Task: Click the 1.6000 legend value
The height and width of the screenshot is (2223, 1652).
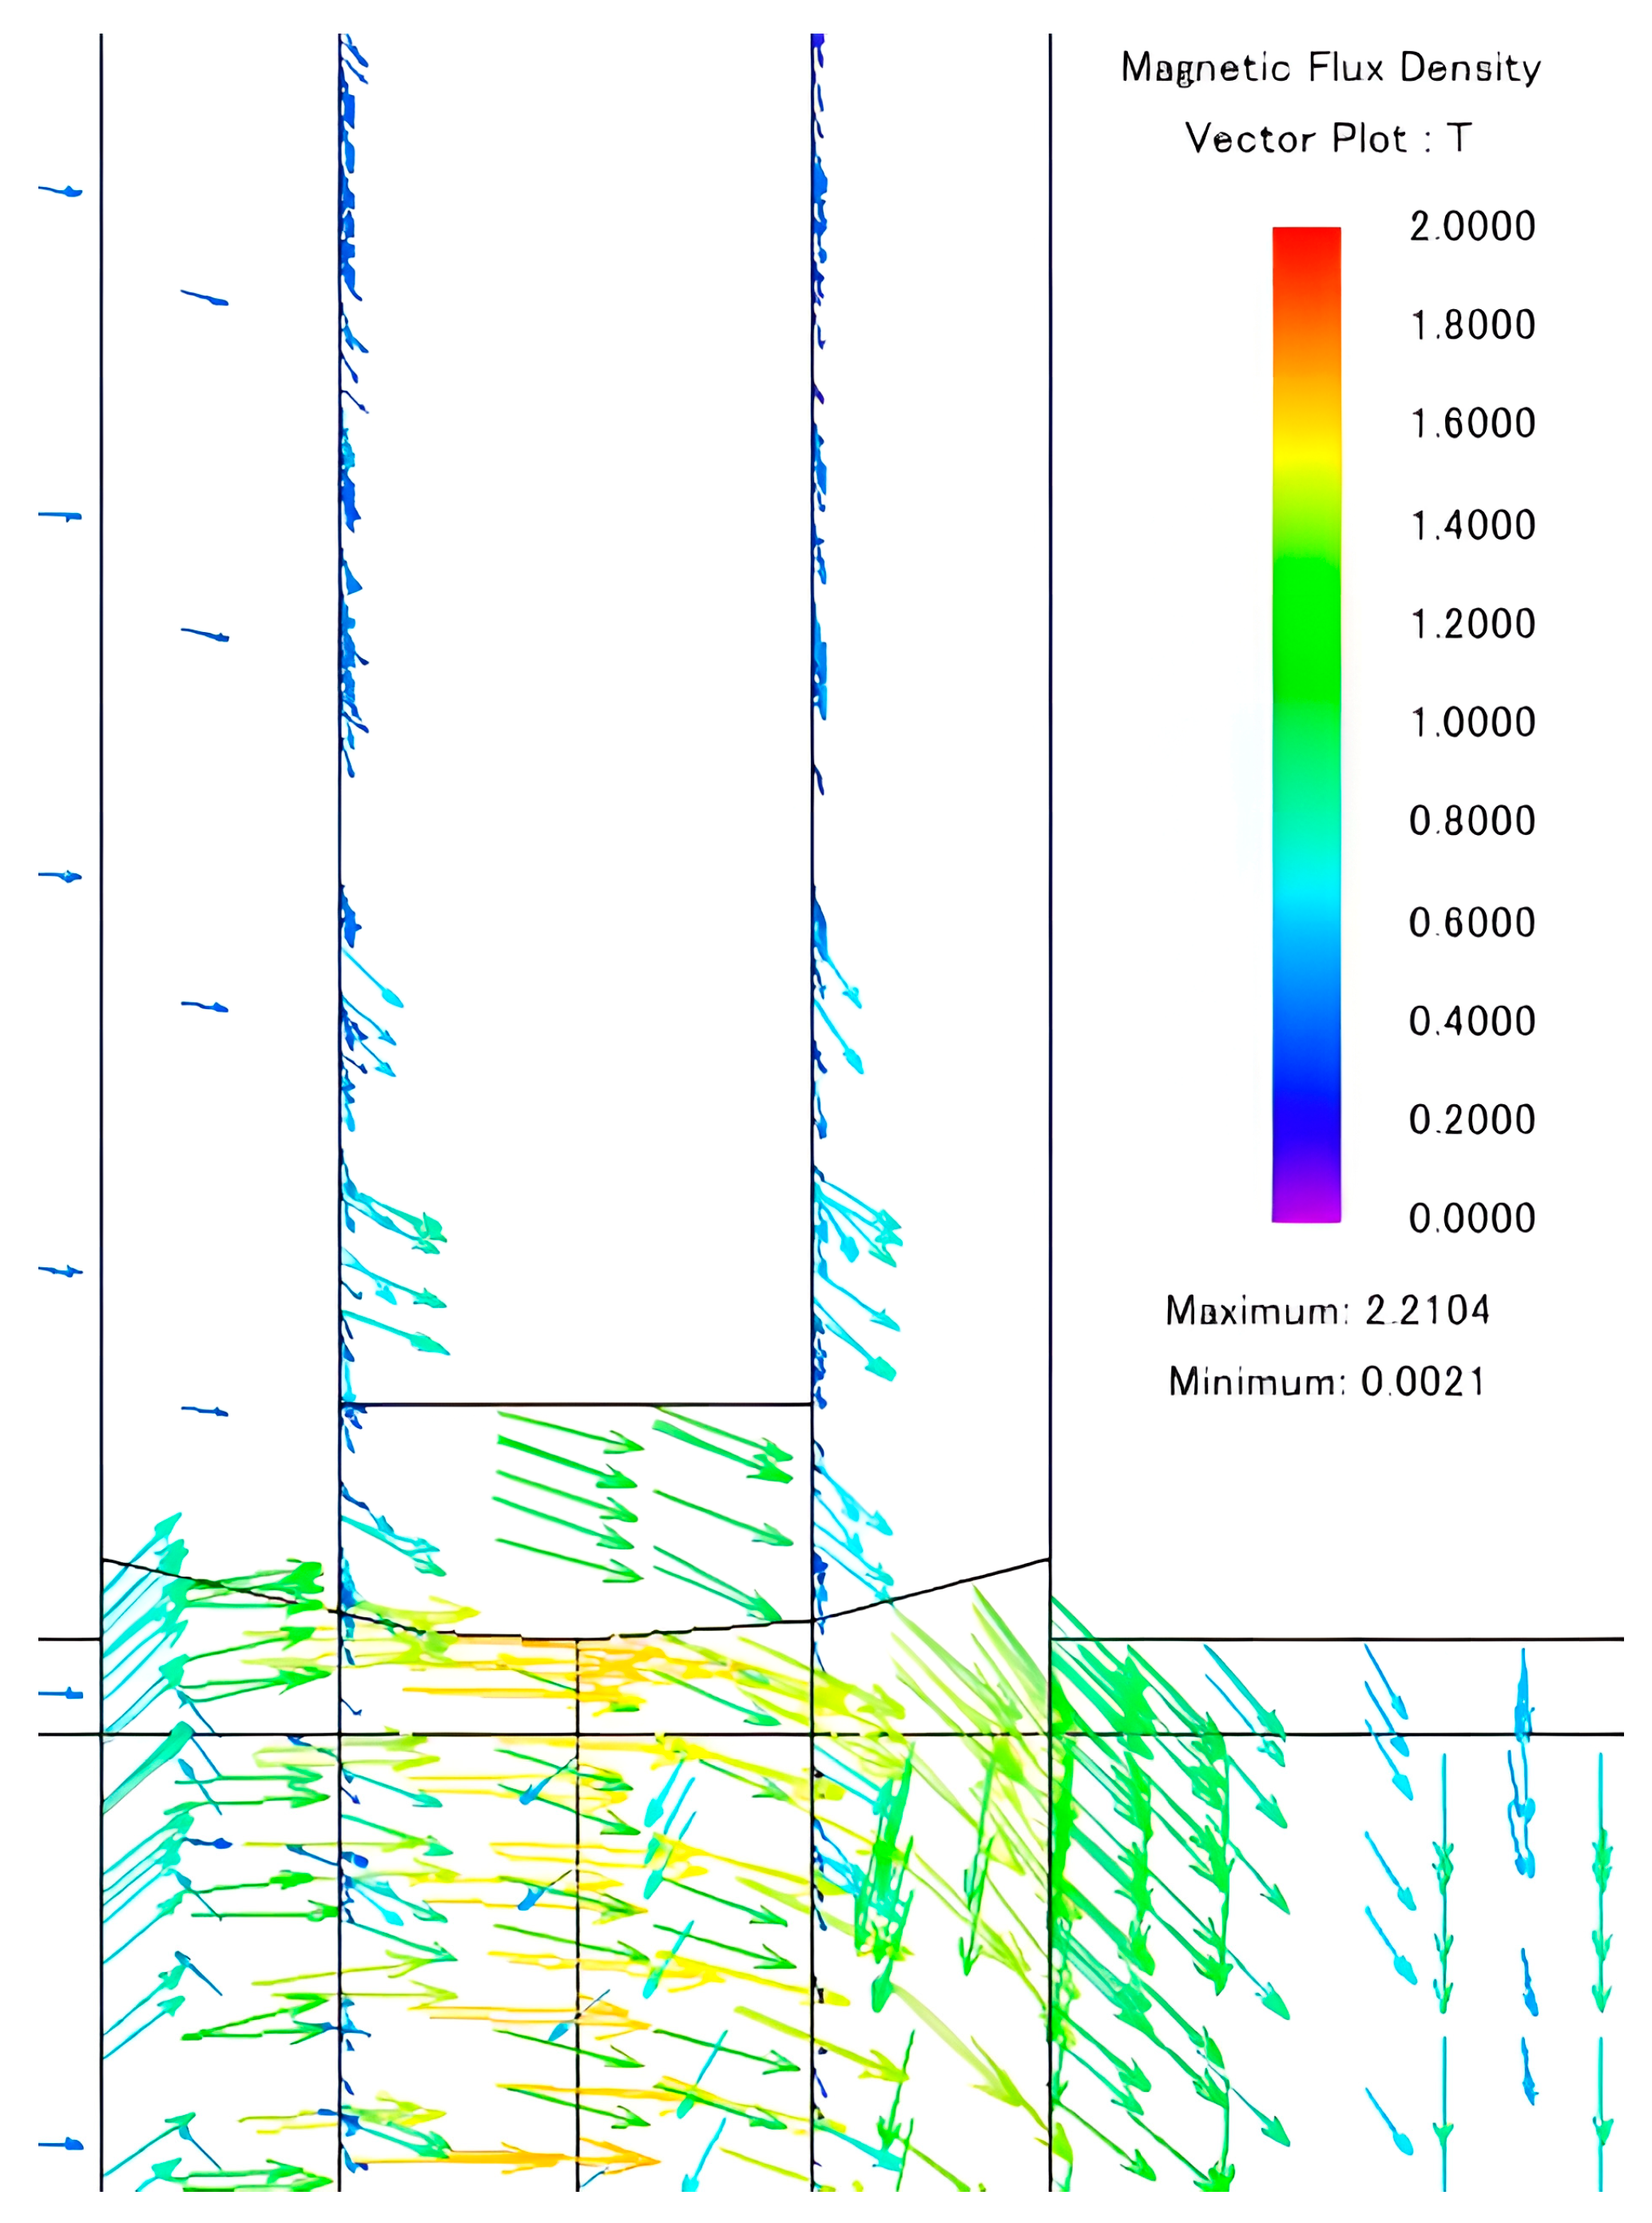Action: point(1472,424)
